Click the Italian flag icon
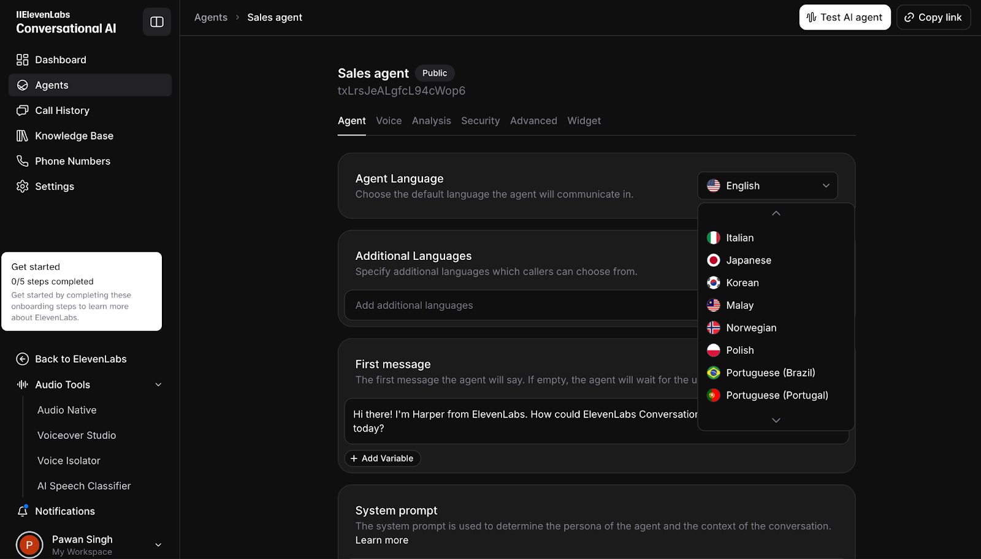The height and width of the screenshot is (559, 981). pos(714,238)
